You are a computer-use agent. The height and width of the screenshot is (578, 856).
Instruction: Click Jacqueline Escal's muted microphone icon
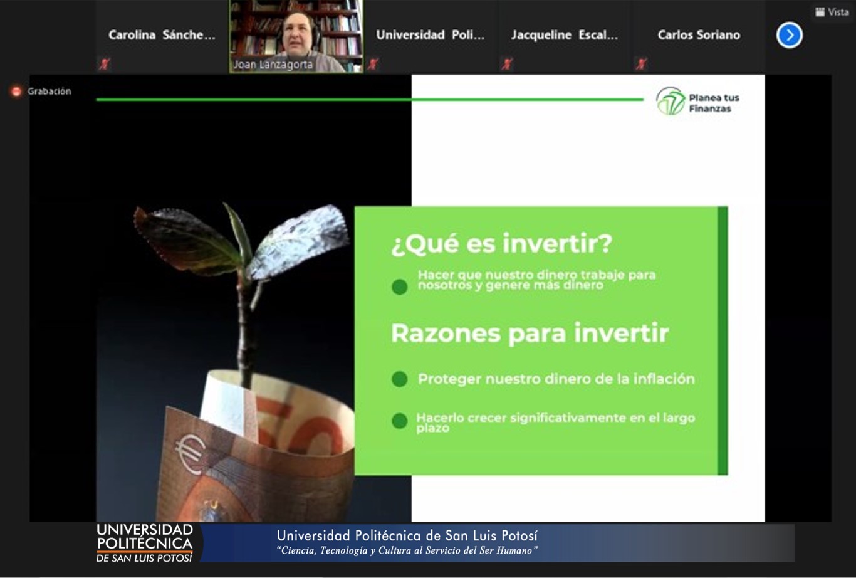click(x=507, y=63)
